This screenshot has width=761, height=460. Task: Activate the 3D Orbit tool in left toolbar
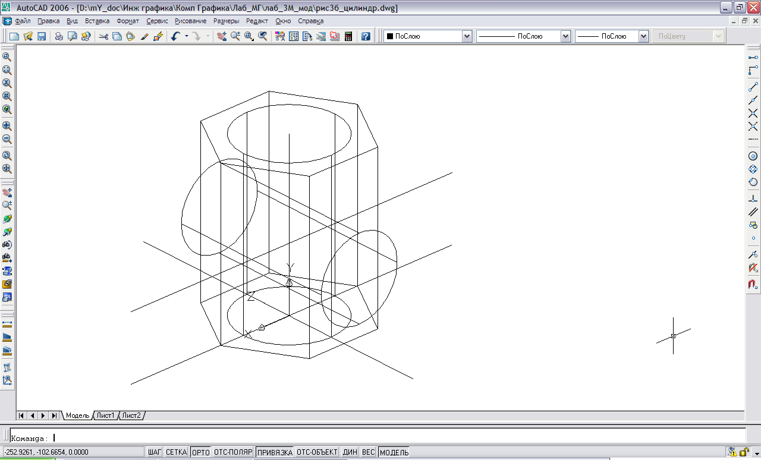7,219
